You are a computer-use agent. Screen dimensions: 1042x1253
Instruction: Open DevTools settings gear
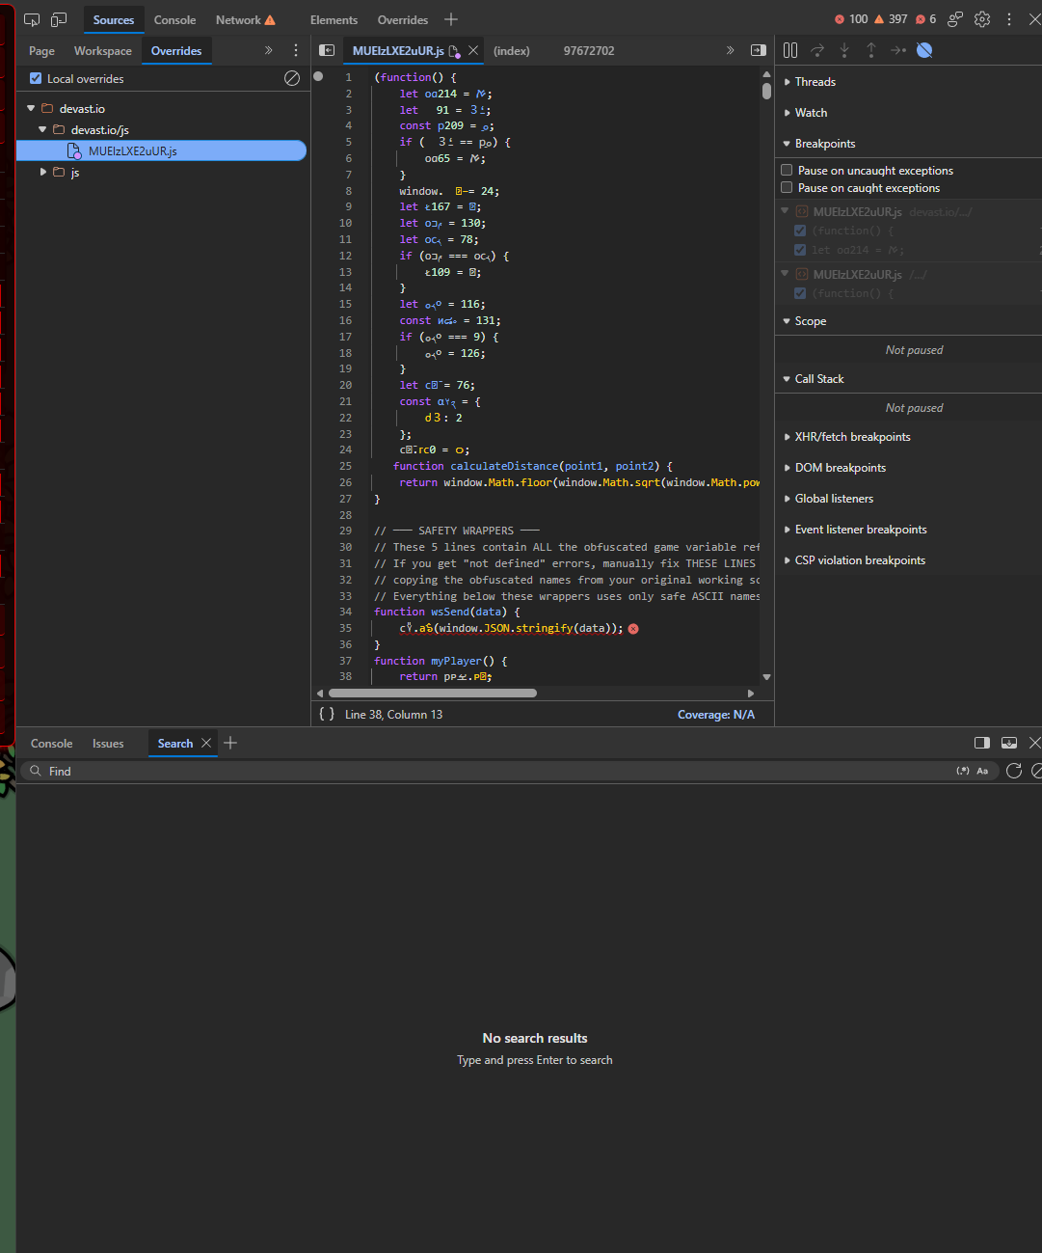pos(982,19)
